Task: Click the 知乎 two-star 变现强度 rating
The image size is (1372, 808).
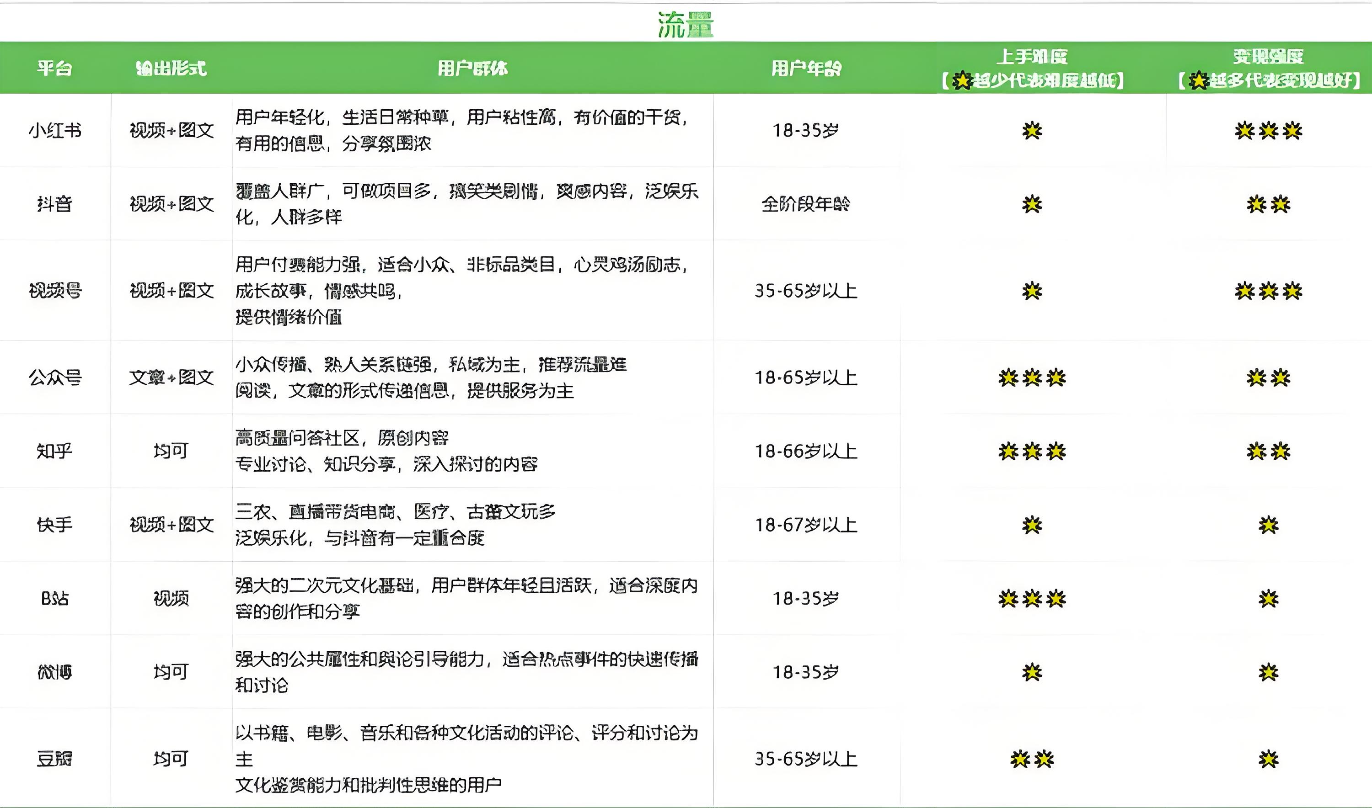Action: 1269,451
